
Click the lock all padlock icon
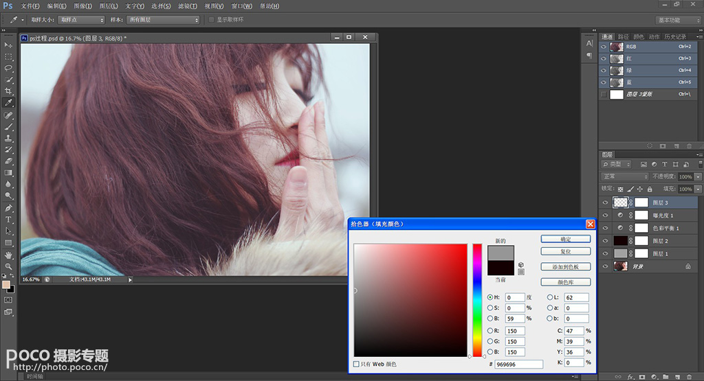pyautogui.click(x=650, y=189)
